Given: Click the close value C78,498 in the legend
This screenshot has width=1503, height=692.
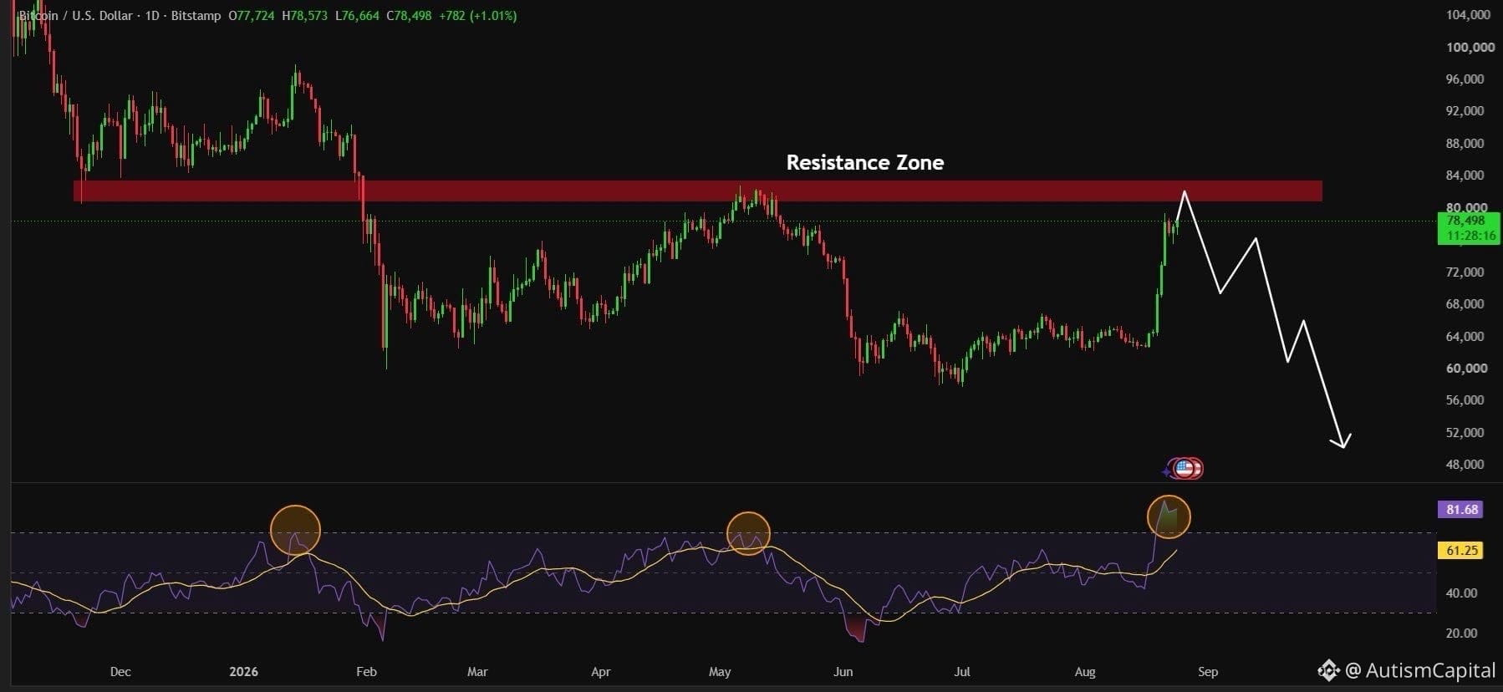Looking at the screenshot, I should 409,16.
